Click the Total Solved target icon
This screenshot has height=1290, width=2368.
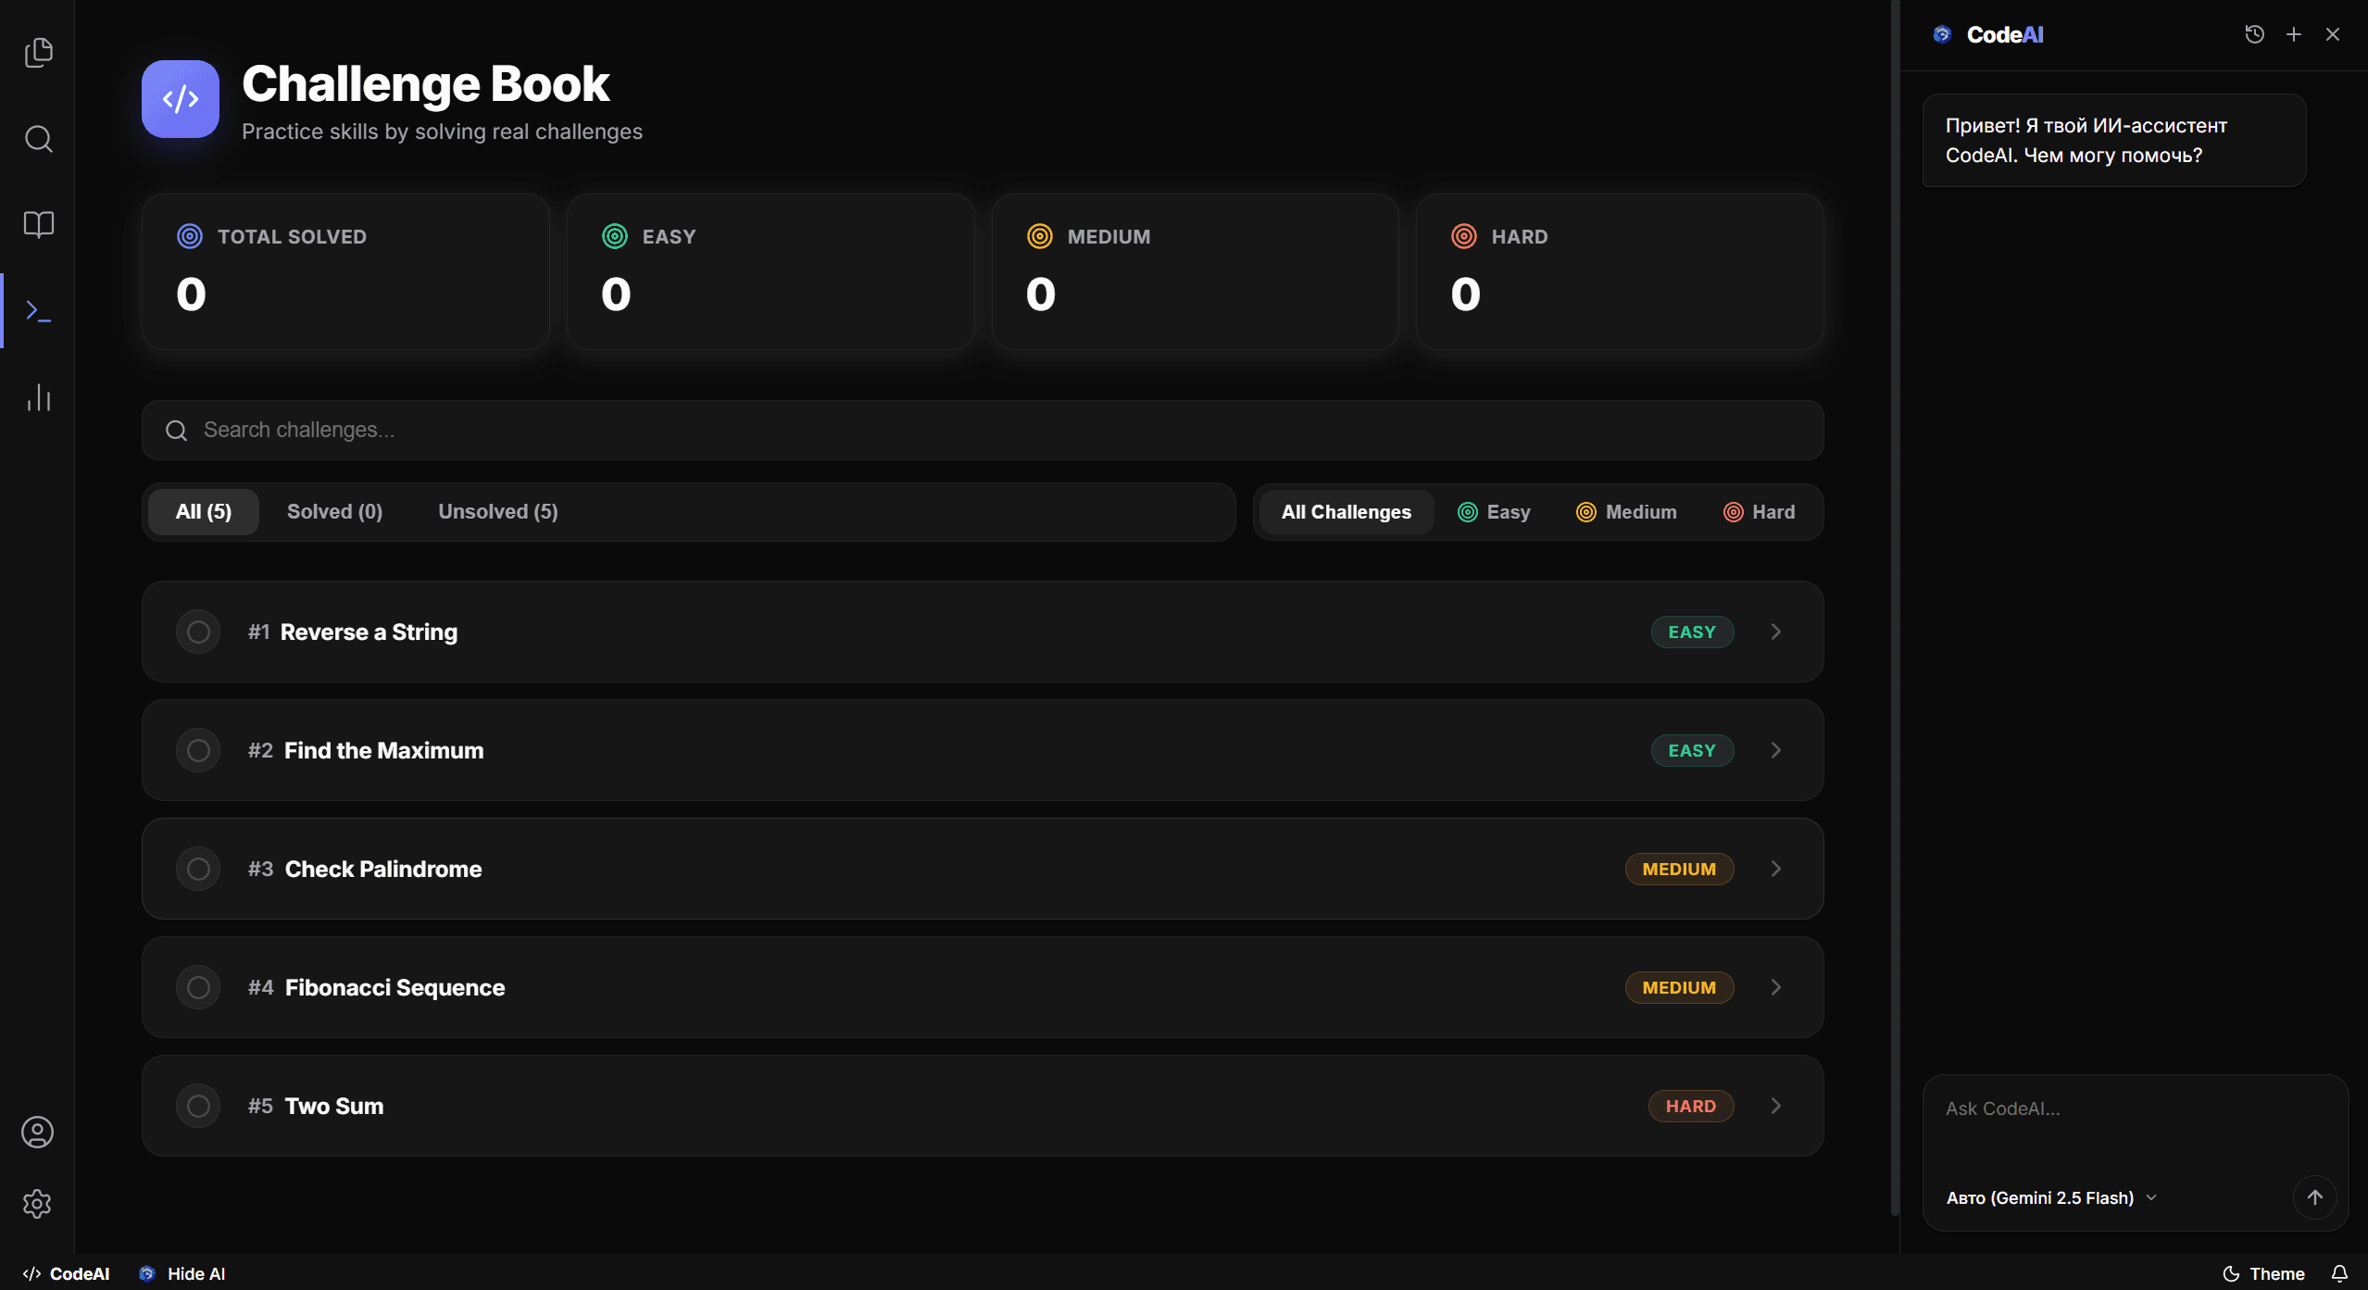click(x=190, y=236)
